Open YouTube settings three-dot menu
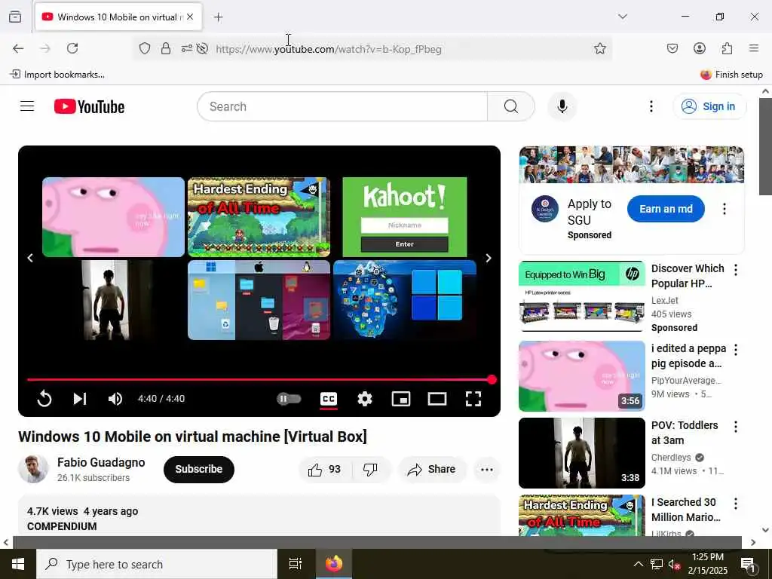Screen dimensions: 772x579 click(x=651, y=106)
